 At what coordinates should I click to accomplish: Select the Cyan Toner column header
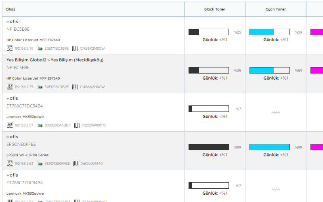(275, 9)
